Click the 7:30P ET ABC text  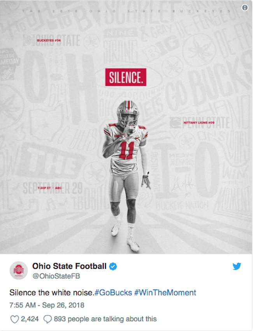coord(49,188)
